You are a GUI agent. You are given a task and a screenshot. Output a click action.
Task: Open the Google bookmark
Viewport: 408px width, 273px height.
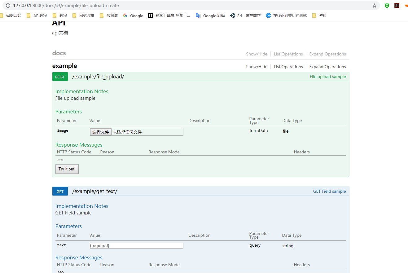[x=133, y=15]
